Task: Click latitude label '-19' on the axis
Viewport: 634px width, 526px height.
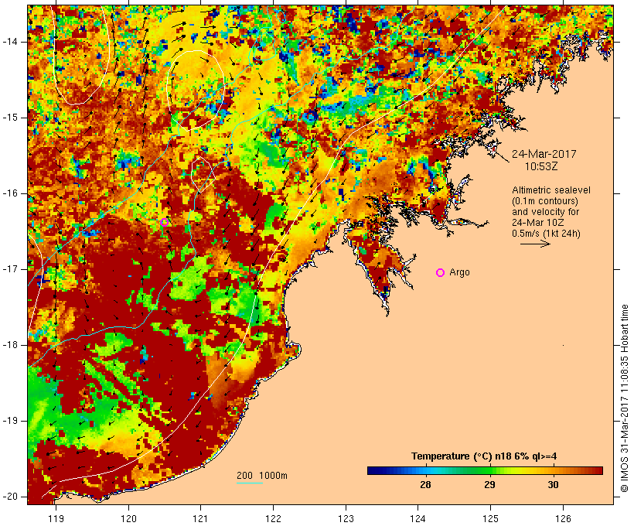Action: [9, 421]
